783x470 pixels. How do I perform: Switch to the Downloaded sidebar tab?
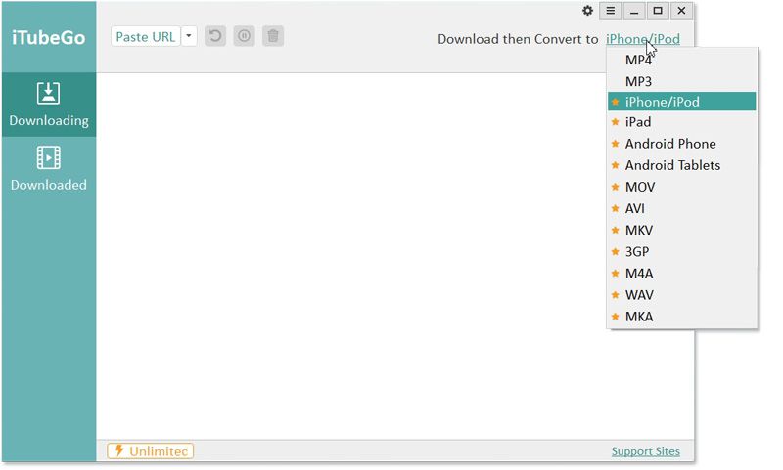point(49,168)
